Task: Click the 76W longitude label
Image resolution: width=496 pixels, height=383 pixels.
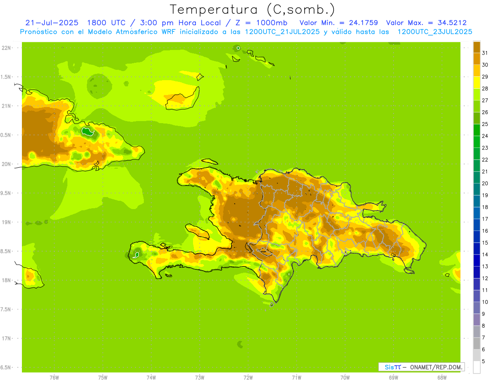Action: pyautogui.click(x=54, y=377)
